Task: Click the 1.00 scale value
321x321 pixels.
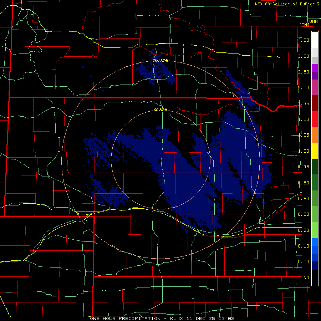Action: coord(304,151)
